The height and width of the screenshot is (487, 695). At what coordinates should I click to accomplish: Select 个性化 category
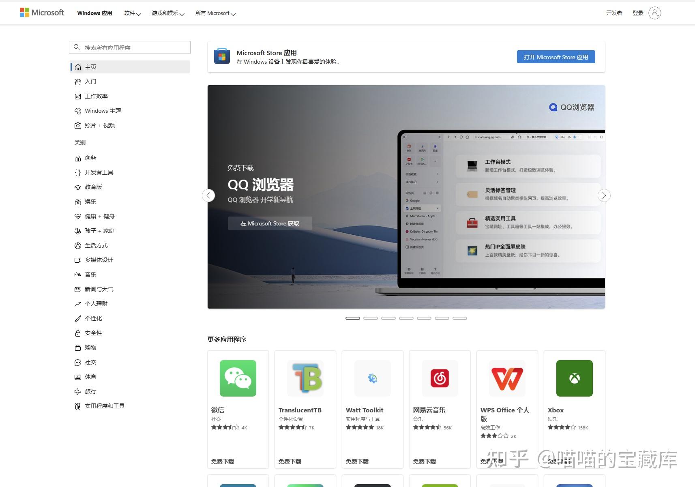coord(130,318)
